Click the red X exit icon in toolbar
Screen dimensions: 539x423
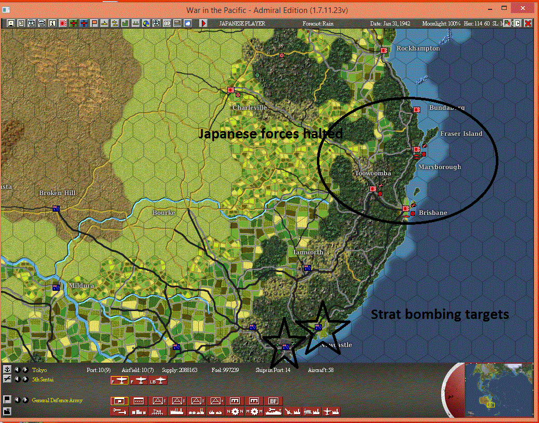pyautogui.click(x=528, y=23)
